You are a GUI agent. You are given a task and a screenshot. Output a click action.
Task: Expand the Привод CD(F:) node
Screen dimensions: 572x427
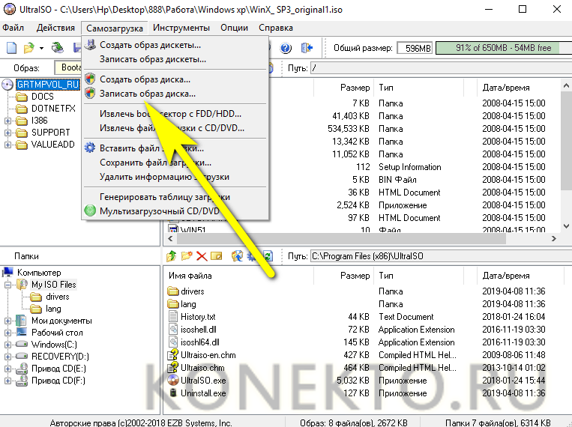tap(7, 381)
